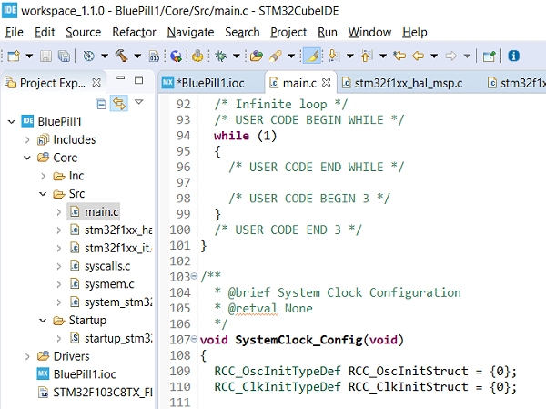This screenshot has height=409, width=546.
Task: Select syscalls.c in the Src folder
Action: pos(106,266)
